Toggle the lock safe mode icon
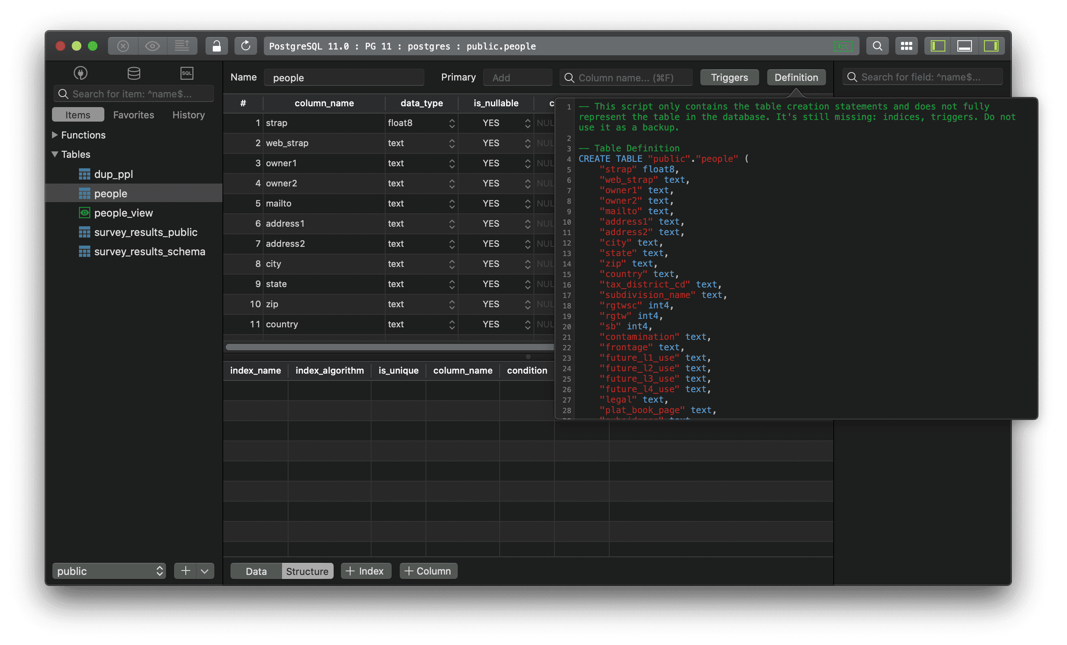Screen dimensions: 1067x645 (216, 46)
